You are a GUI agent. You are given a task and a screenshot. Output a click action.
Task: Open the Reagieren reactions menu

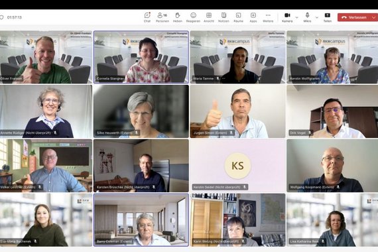point(193,17)
